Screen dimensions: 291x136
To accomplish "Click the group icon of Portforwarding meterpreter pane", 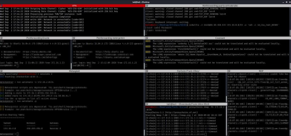I will tap(74, 38).
